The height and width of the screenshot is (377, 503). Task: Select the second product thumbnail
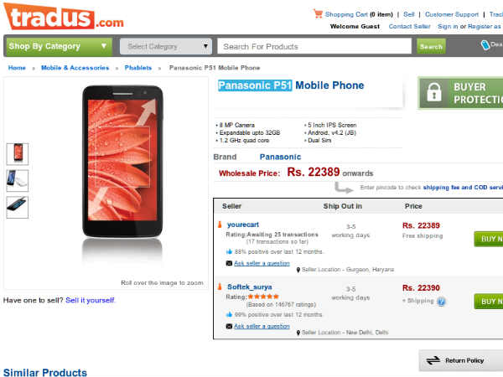17,180
